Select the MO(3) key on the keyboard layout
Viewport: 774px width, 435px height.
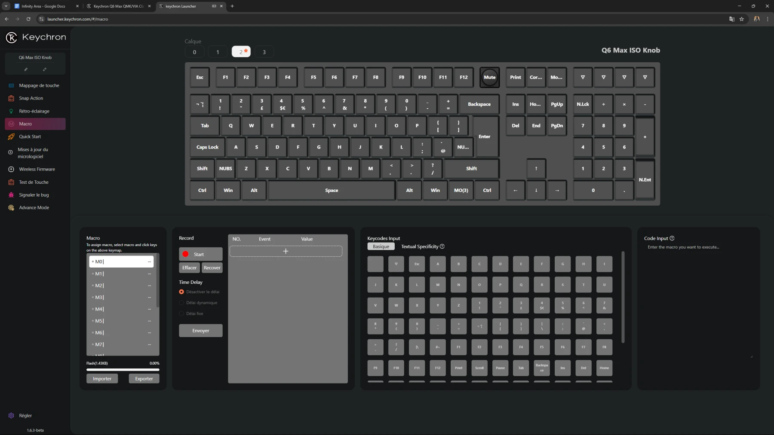461,190
